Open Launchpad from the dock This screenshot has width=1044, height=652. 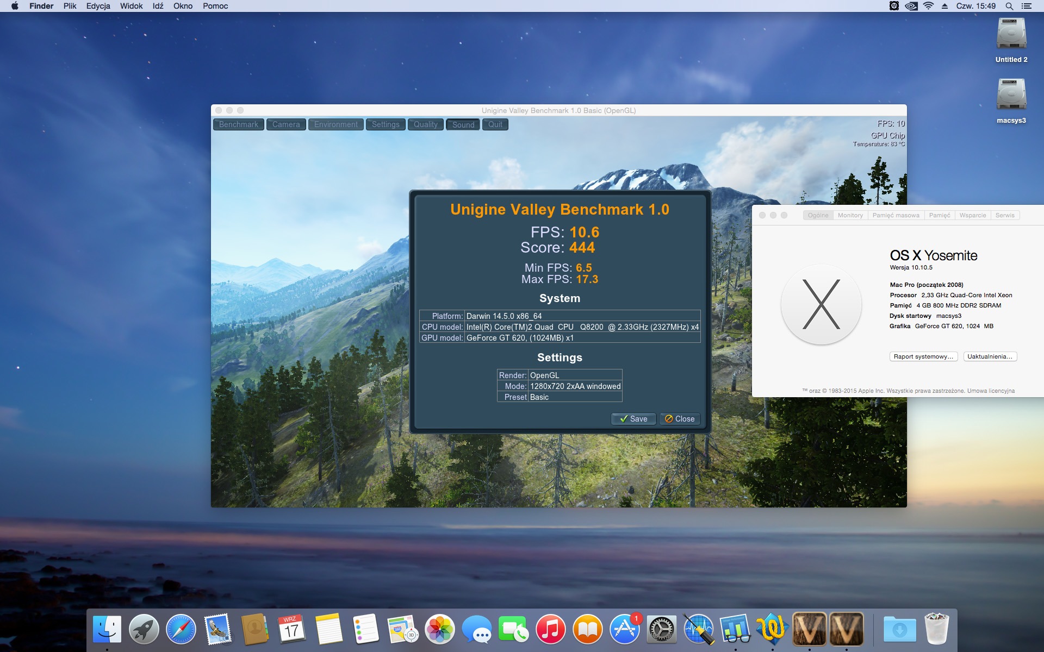click(144, 629)
